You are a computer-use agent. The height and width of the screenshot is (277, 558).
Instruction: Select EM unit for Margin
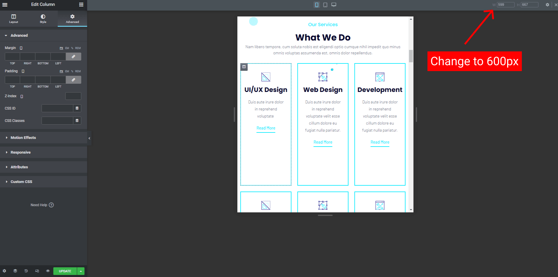pyautogui.click(x=67, y=48)
